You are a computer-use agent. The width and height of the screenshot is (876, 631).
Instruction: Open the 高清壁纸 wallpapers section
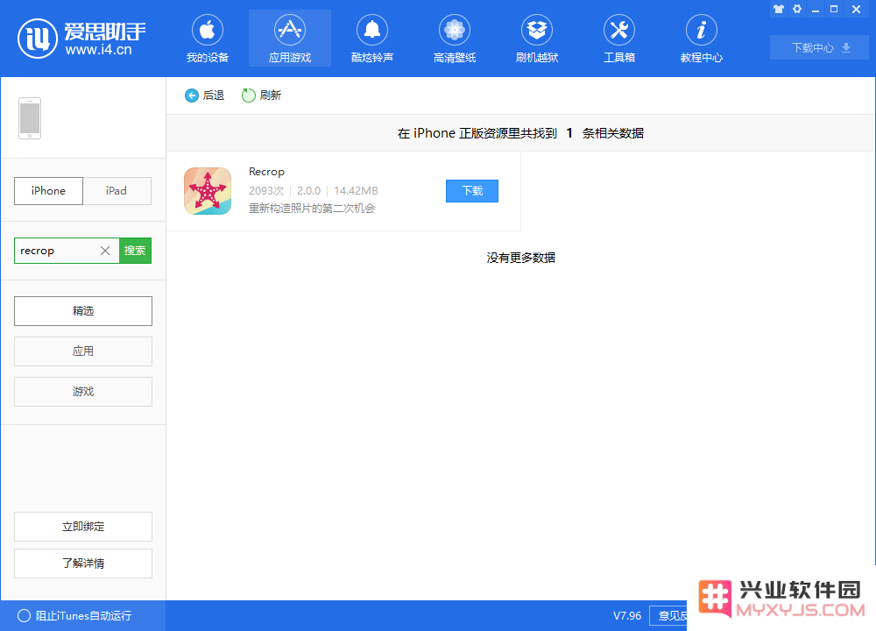point(454,39)
